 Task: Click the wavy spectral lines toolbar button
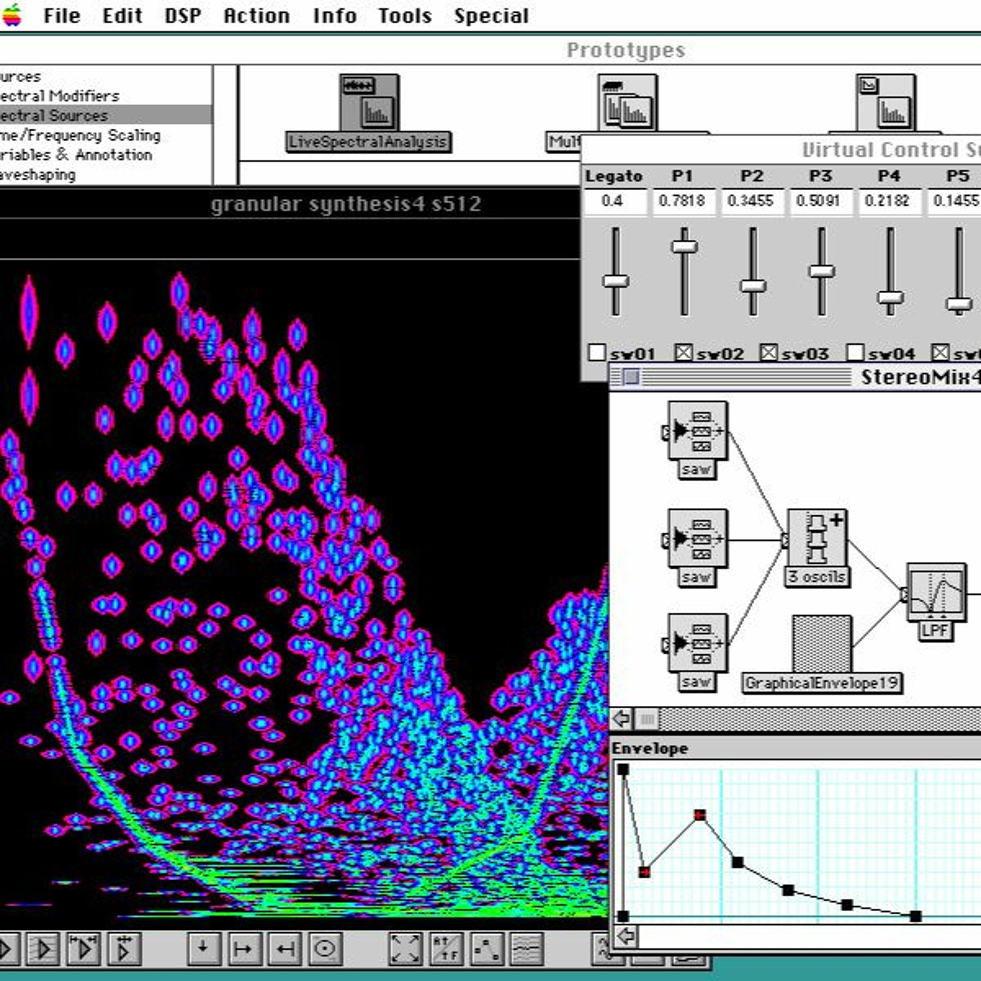tap(527, 949)
